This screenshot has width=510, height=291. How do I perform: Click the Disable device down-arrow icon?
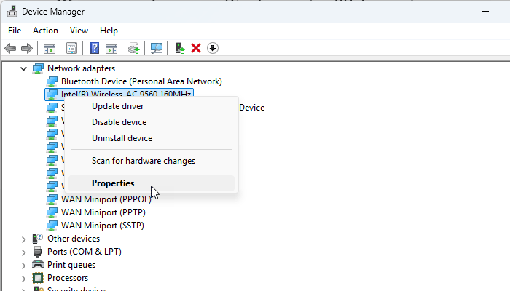pyautogui.click(x=213, y=49)
